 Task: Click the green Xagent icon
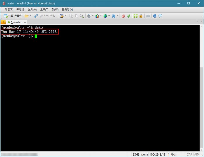[x=129, y=16]
